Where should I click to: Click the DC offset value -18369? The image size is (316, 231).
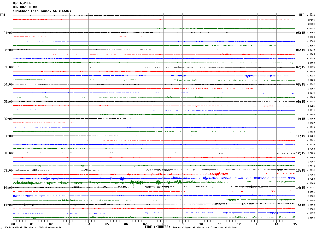[x=311, y=119]
